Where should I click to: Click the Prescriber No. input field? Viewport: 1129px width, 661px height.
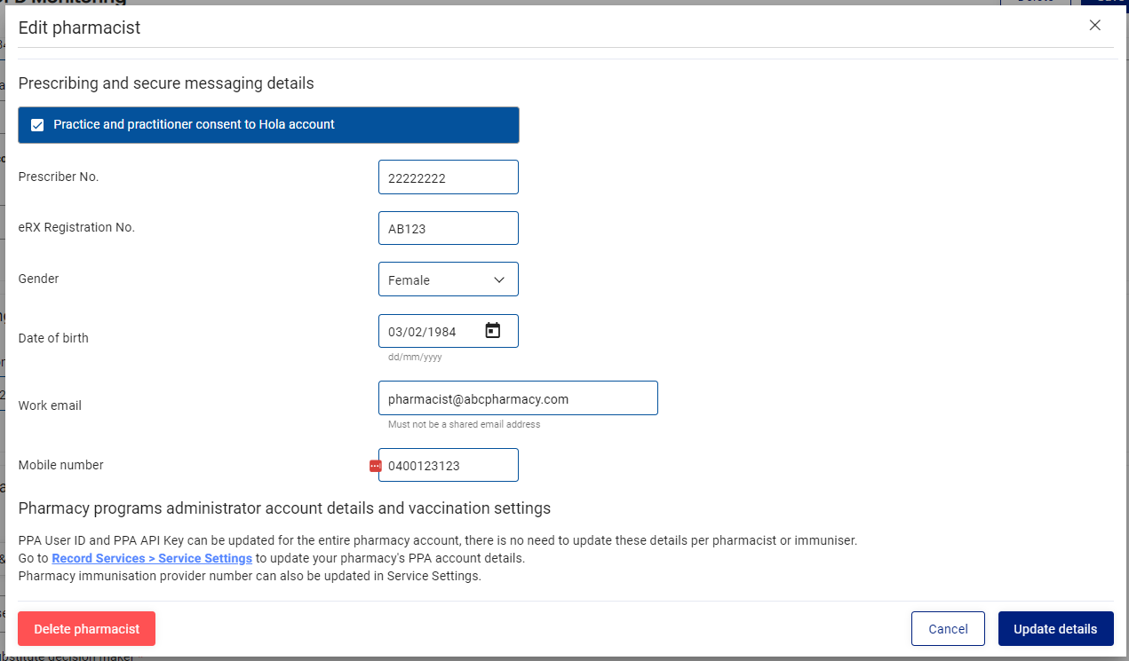point(449,177)
